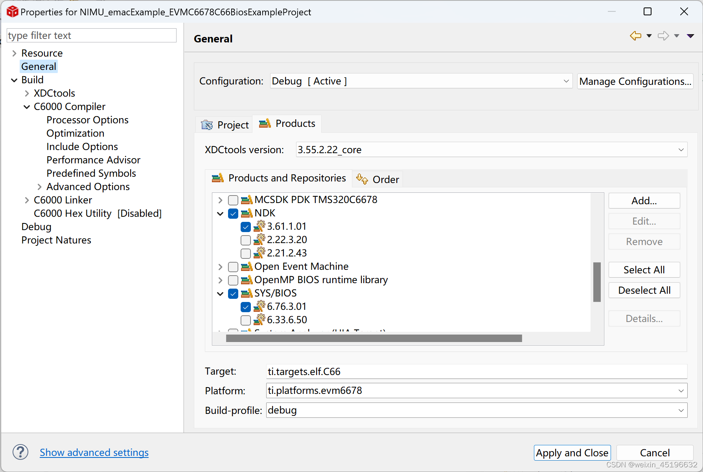703x472 pixels.
Task: Collapse the NDK product entry
Action: [x=220, y=214]
